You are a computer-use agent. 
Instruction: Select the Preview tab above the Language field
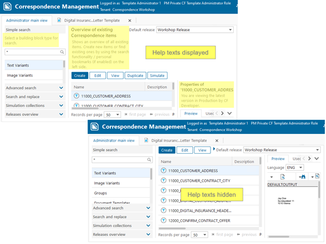[278, 159]
